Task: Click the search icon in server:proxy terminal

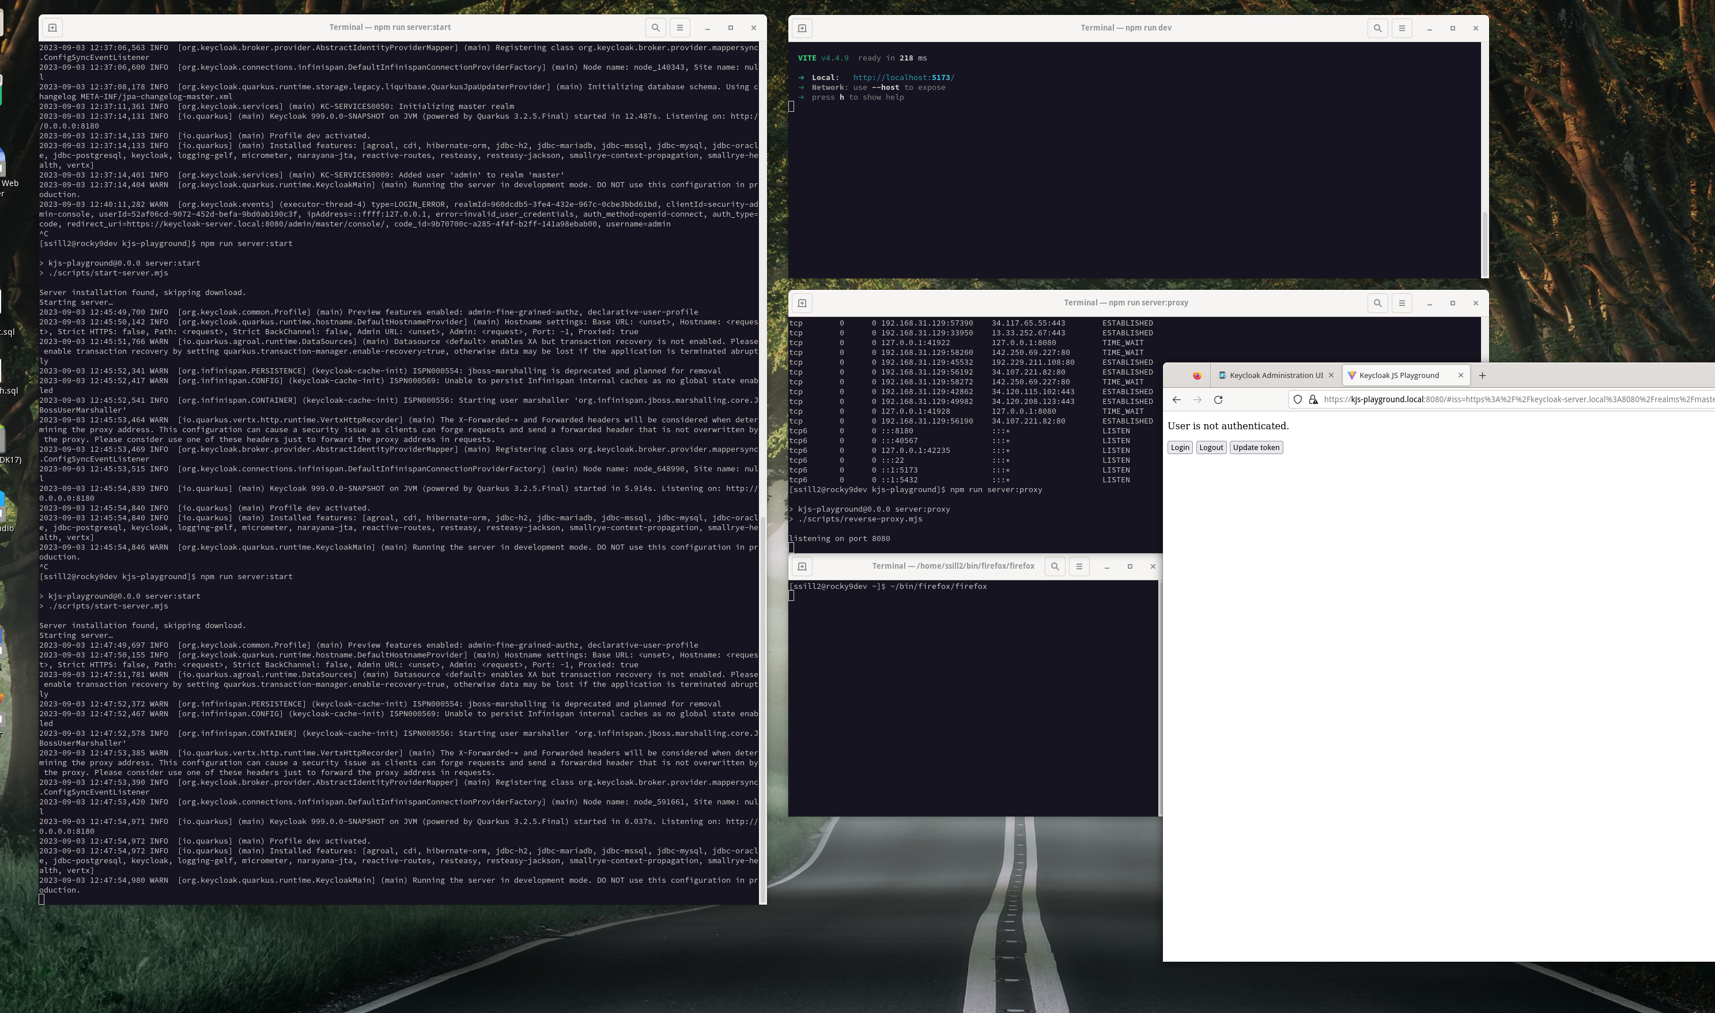Action: coord(1377,303)
